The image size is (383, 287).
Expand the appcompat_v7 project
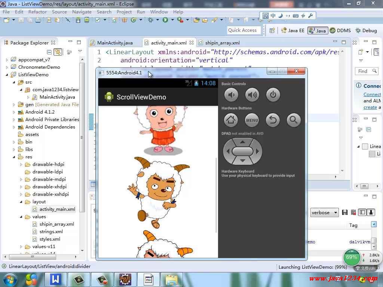[7, 60]
